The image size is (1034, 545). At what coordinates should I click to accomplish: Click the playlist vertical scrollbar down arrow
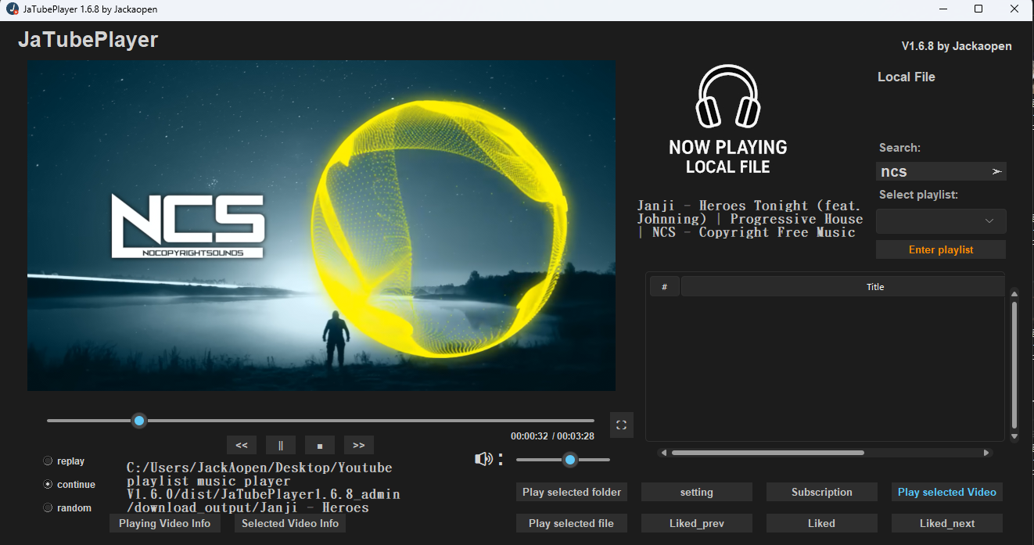pyautogui.click(x=1014, y=436)
